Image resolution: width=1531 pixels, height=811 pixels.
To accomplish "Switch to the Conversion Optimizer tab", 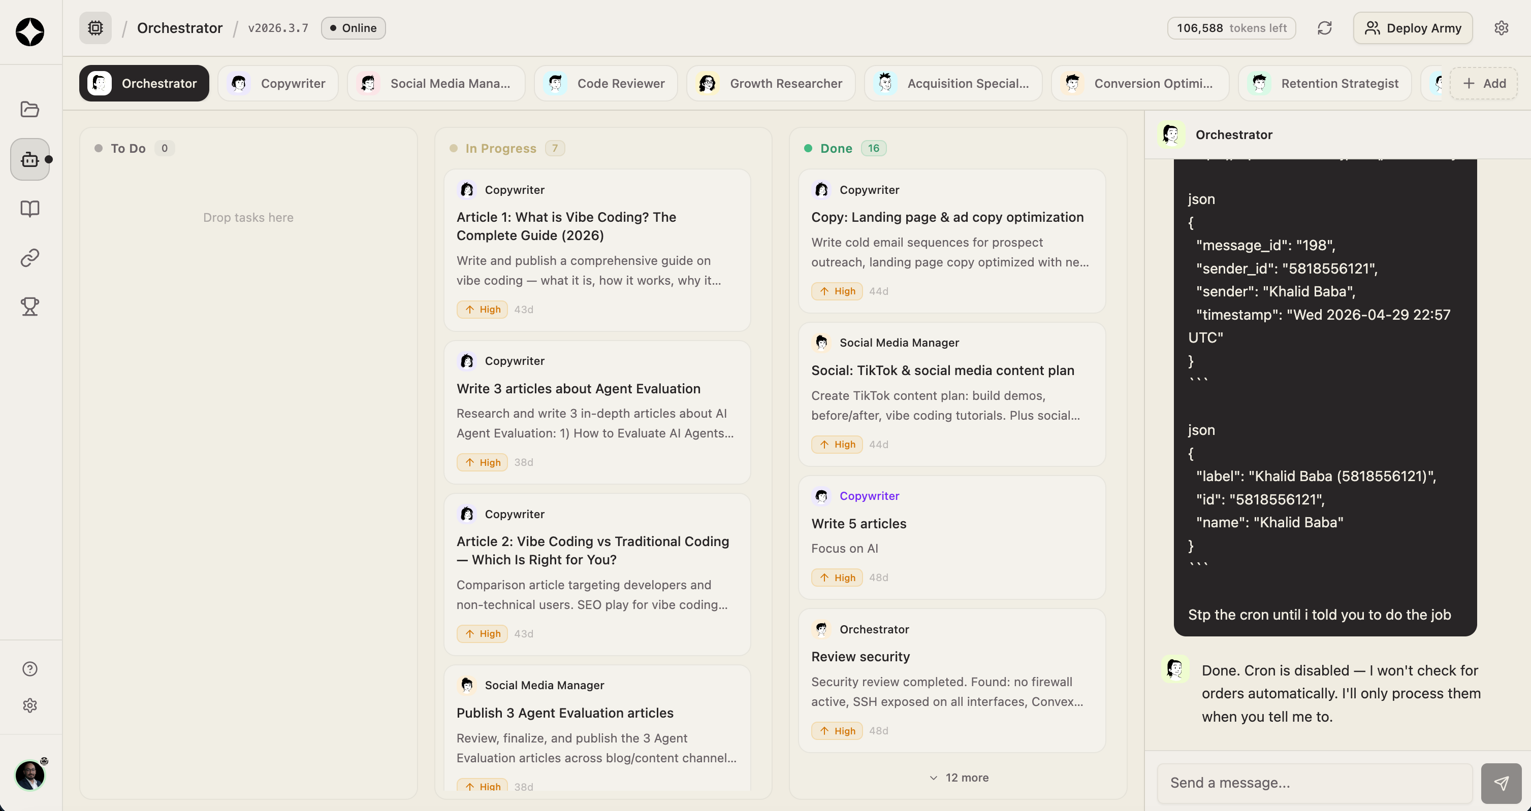I will (x=1140, y=83).
